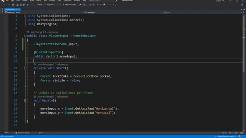The height and width of the screenshot is (138, 246).
Task: Click 'Unity Script' CodeLens label
Action: point(36,32)
